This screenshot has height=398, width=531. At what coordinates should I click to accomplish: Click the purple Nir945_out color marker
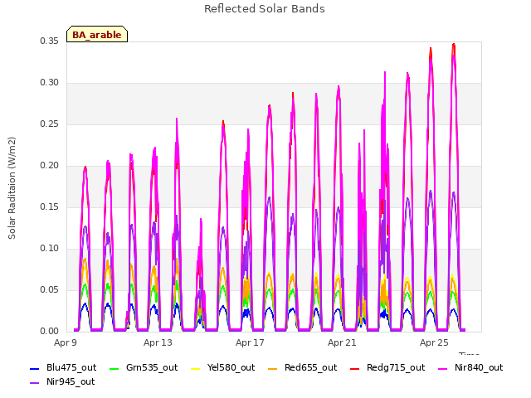click(35, 383)
